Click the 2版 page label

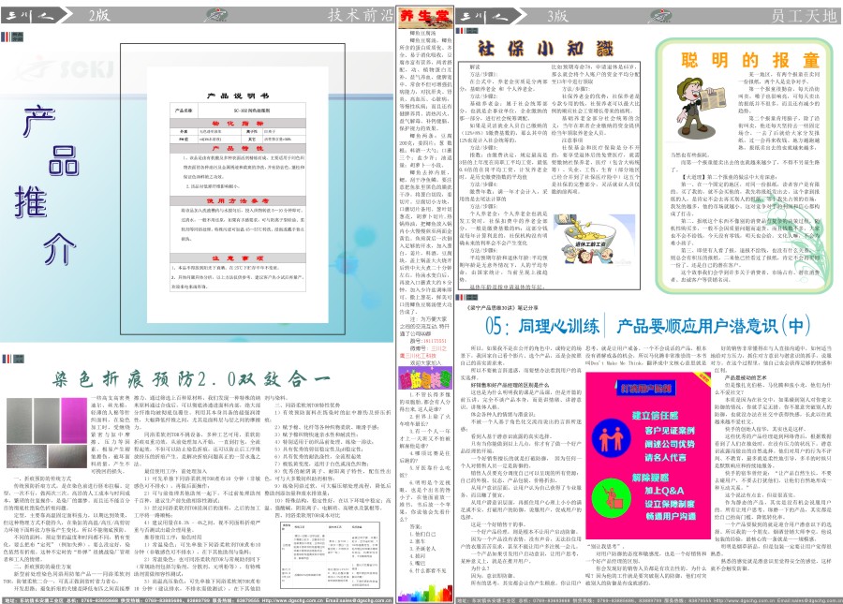pos(98,14)
